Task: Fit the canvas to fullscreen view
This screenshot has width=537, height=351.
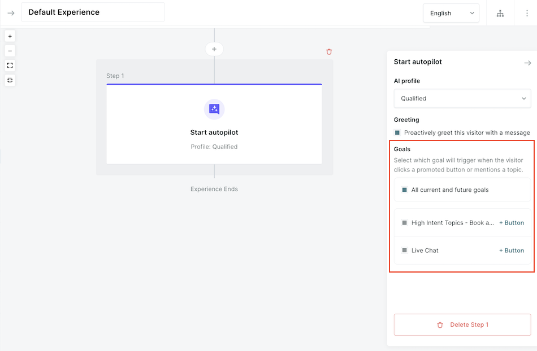Action: [x=10, y=65]
